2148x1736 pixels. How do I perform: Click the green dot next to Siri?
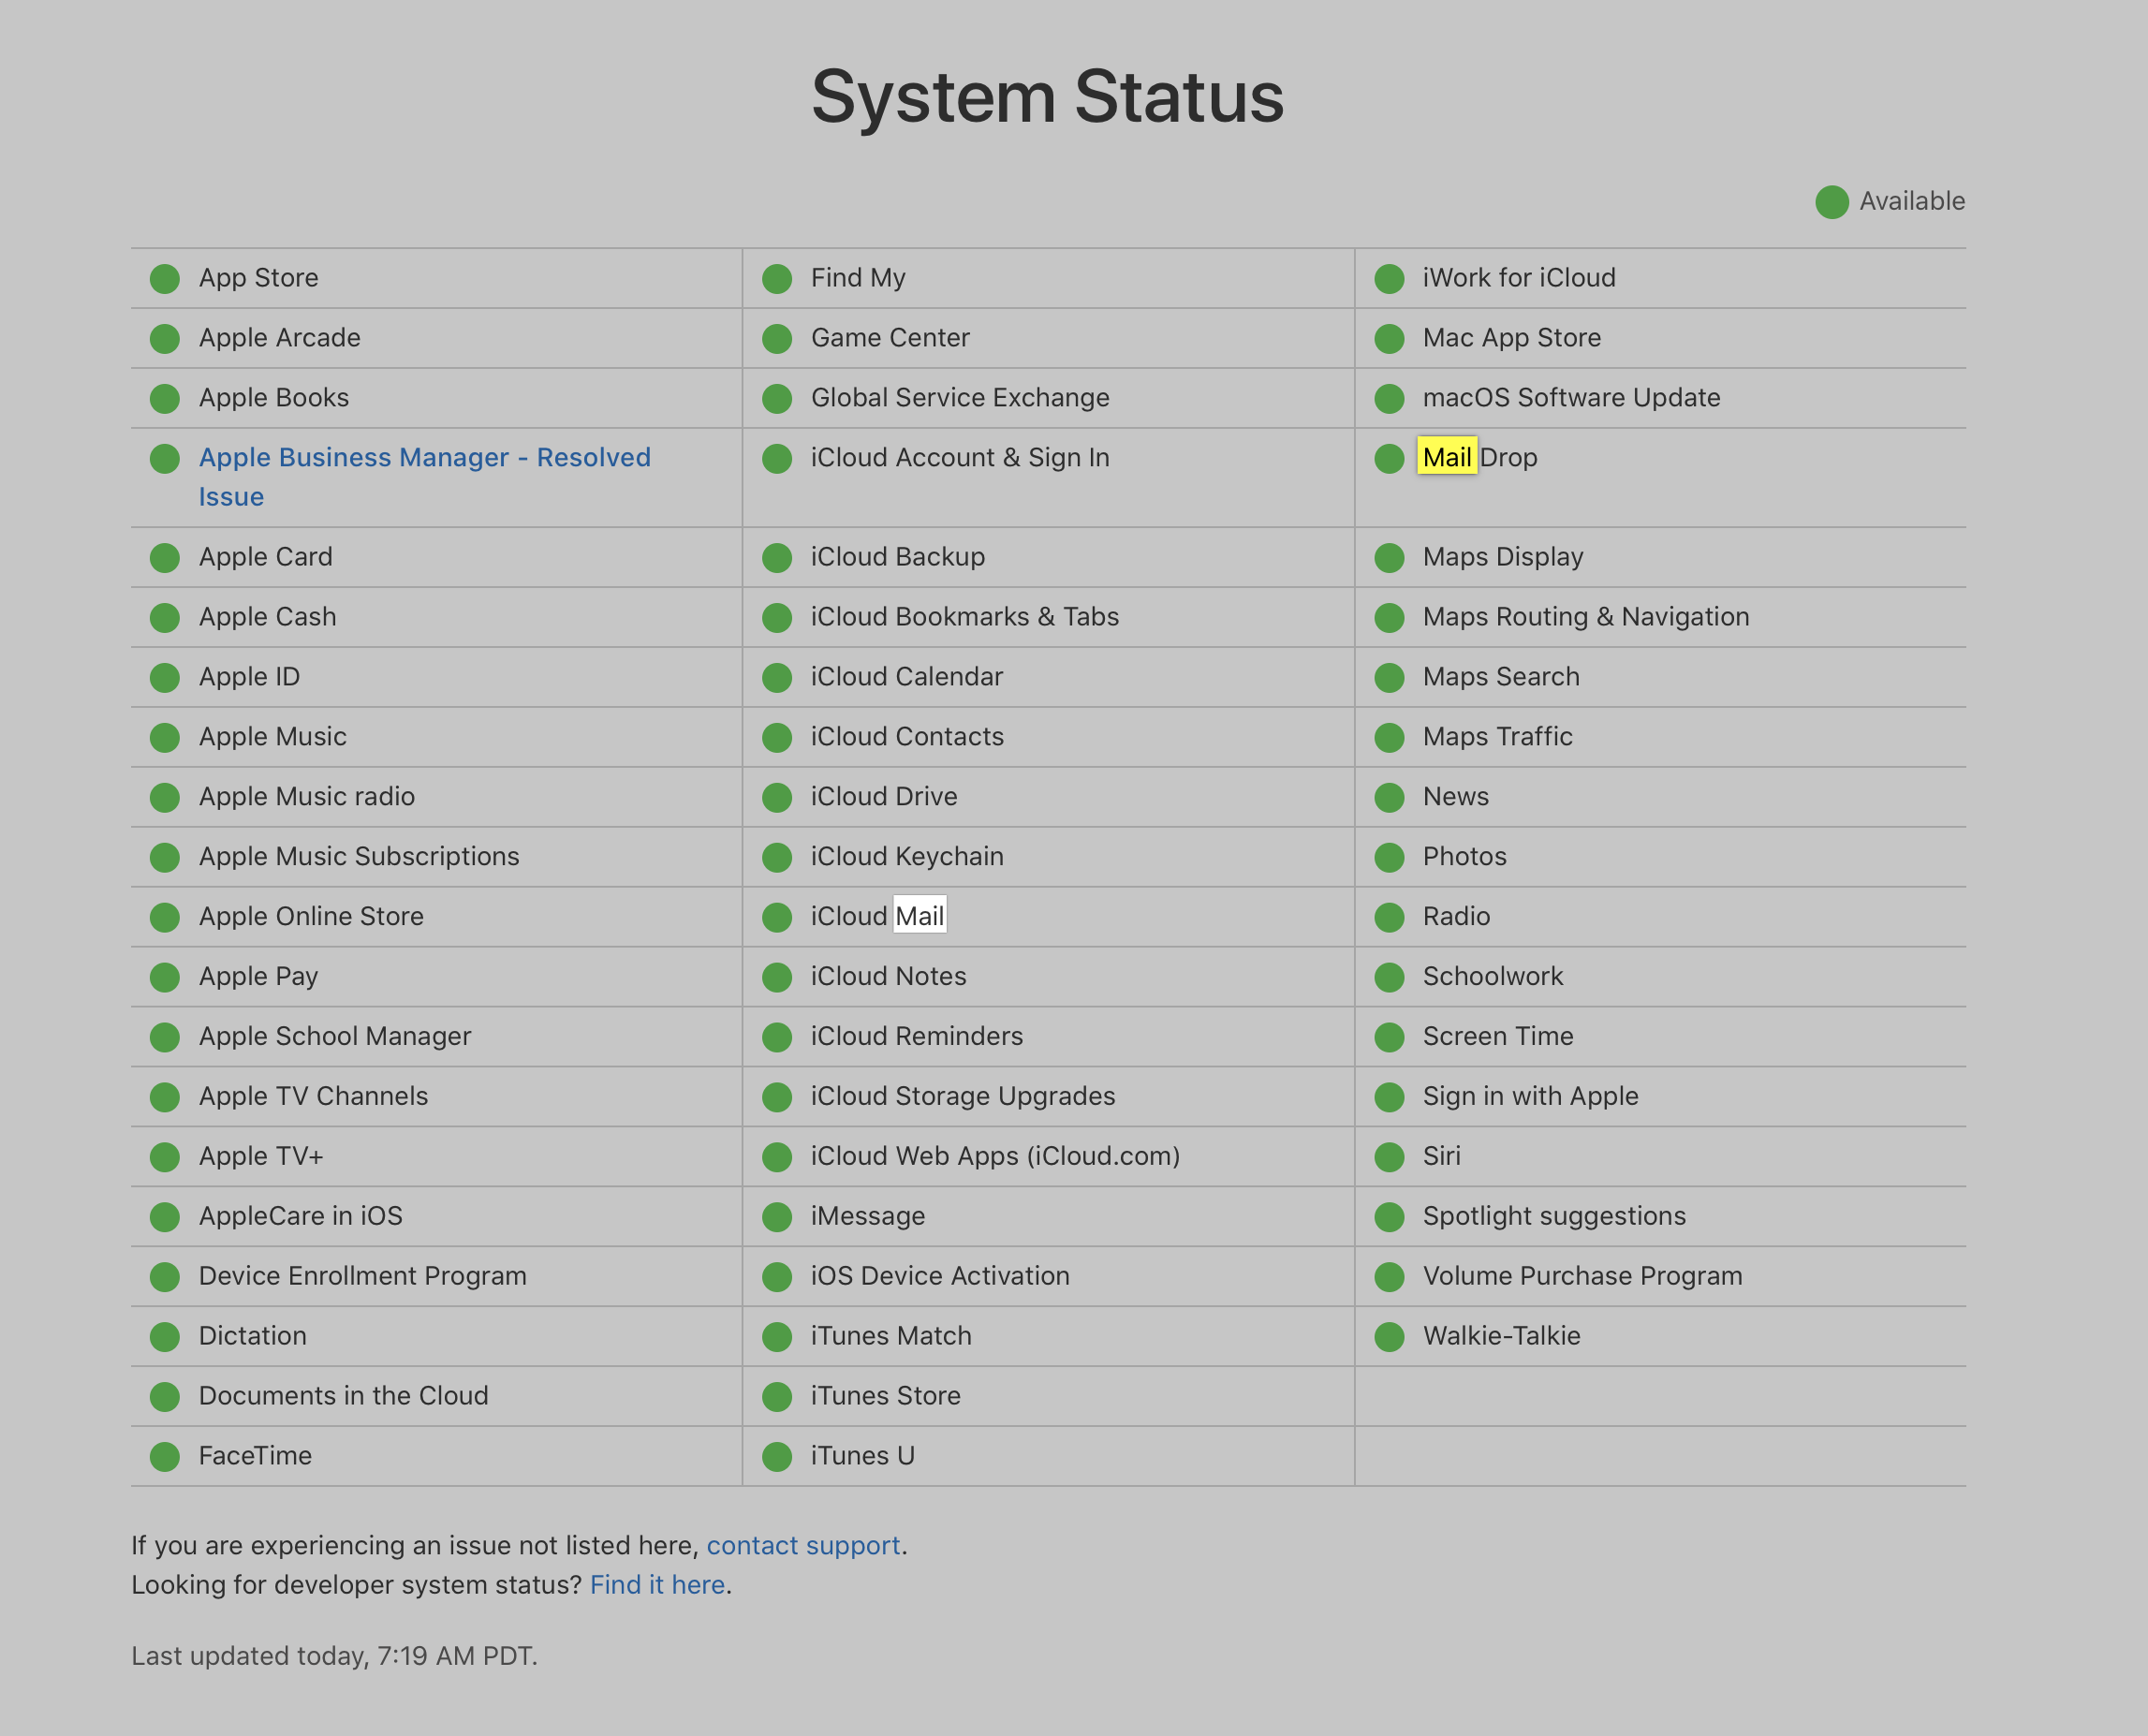(1389, 1157)
